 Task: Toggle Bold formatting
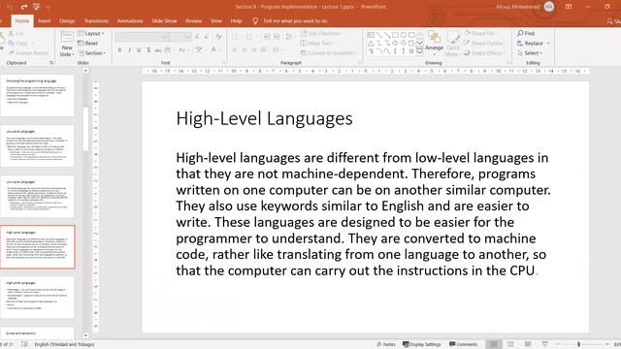click(119, 49)
